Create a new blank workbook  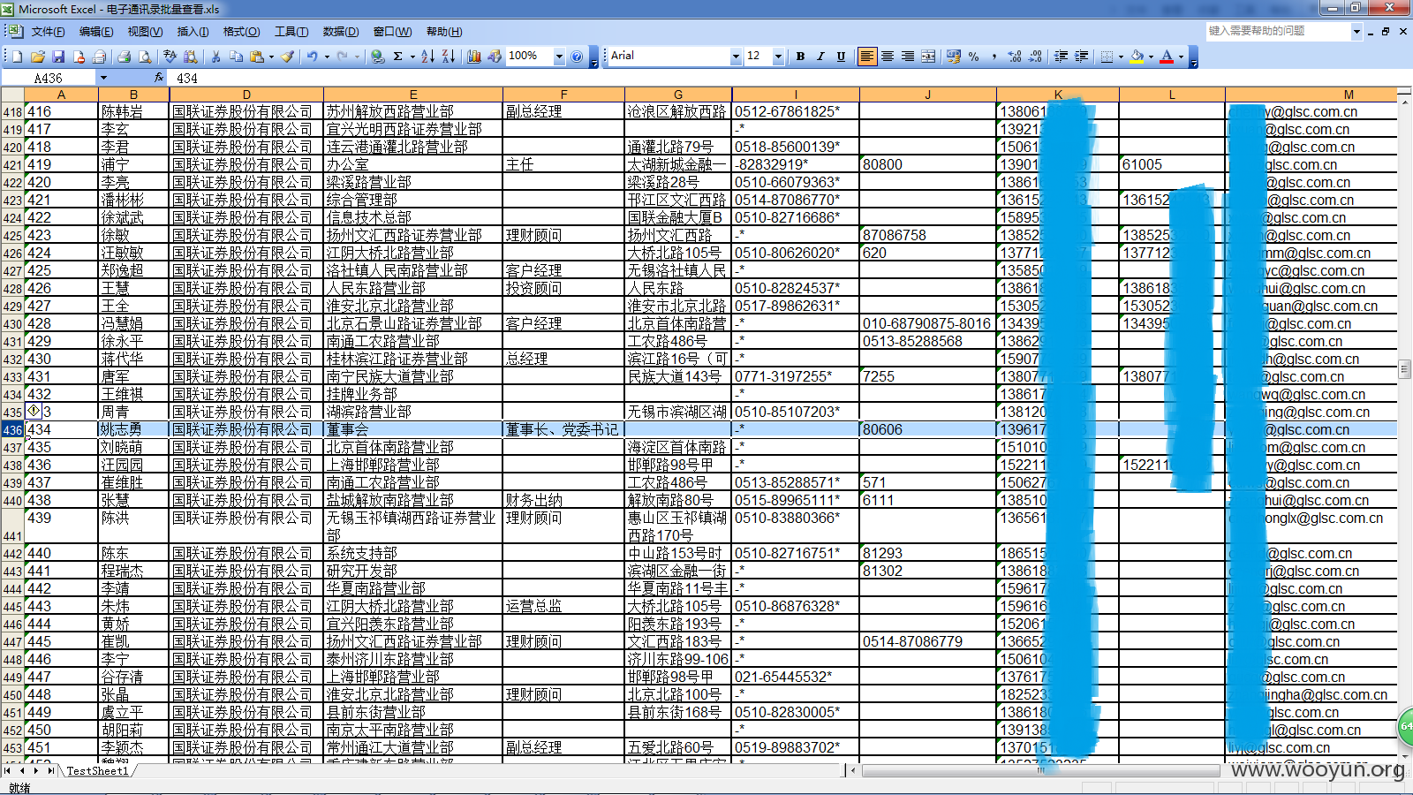click(17, 57)
